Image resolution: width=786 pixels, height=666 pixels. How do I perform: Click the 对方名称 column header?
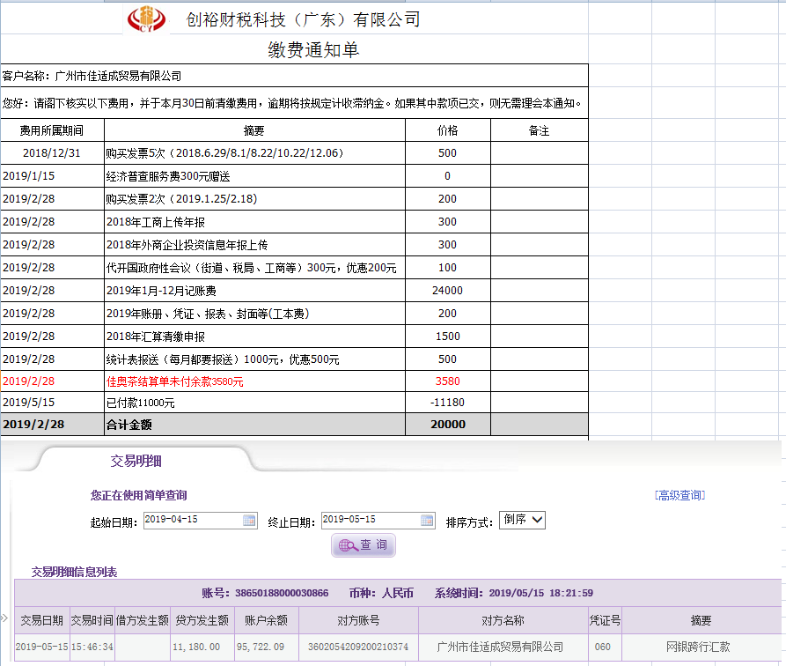[x=503, y=620]
